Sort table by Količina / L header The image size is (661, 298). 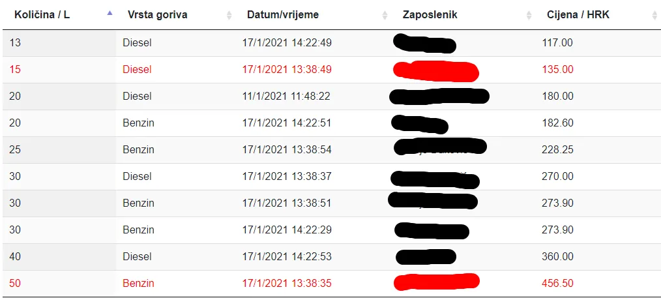coord(42,14)
